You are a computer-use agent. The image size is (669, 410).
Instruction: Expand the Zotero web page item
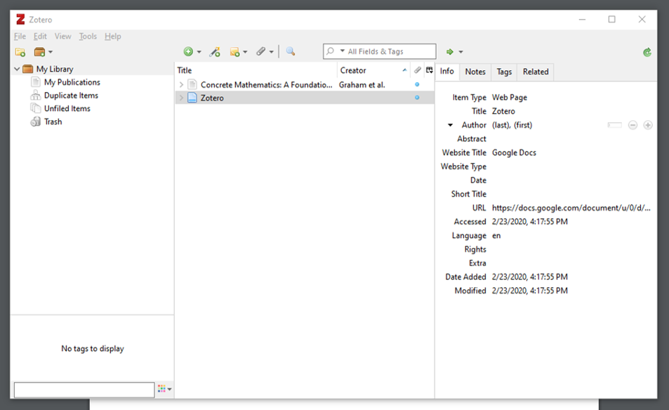pos(181,98)
